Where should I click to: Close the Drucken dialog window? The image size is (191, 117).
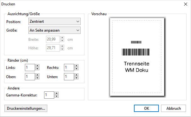[x=186, y=4]
